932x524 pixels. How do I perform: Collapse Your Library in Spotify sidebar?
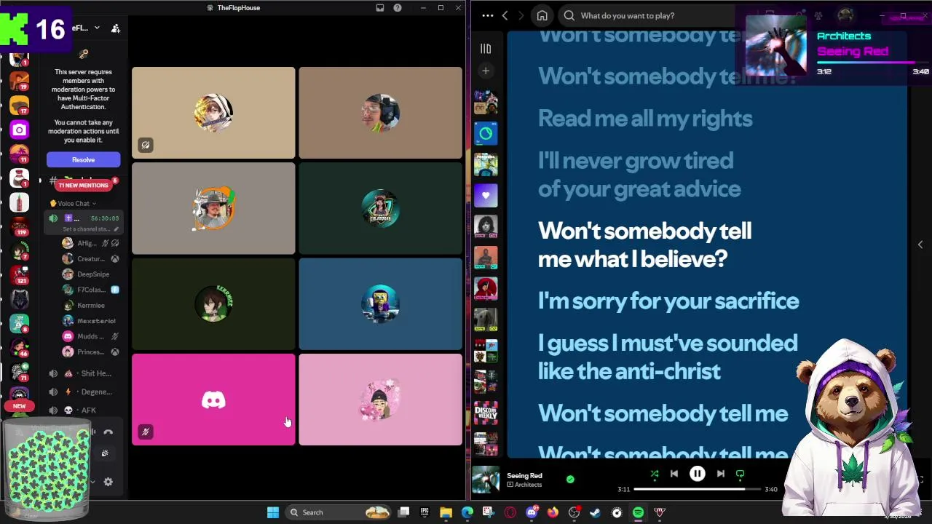pos(486,49)
